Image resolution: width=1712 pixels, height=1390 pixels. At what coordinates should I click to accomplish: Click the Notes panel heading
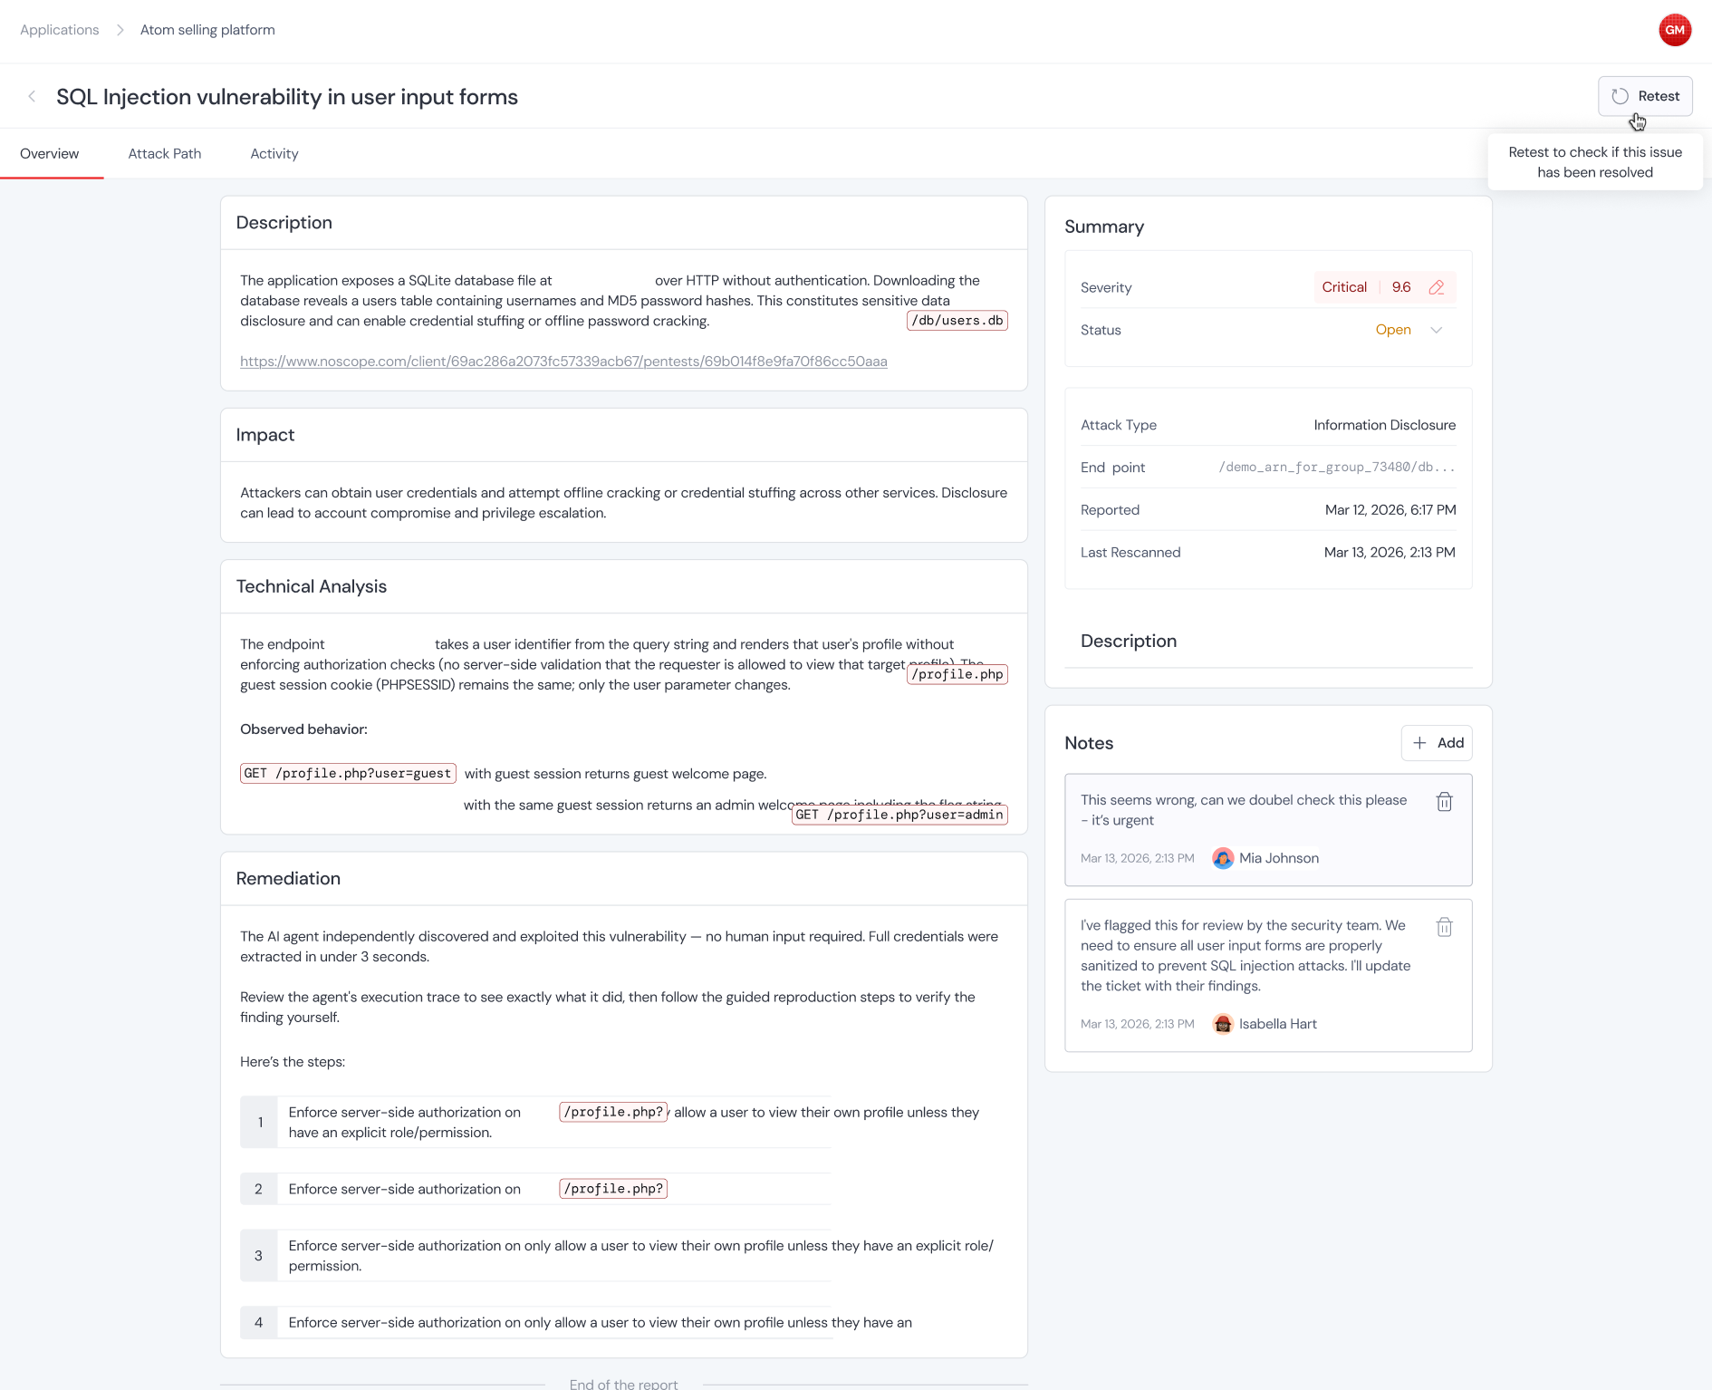pos(1089,743)
